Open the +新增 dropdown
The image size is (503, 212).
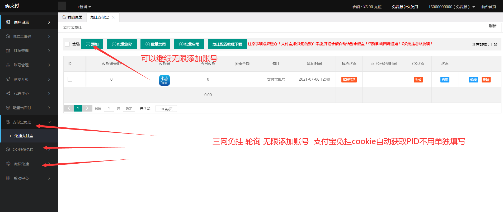pos(84,7)
